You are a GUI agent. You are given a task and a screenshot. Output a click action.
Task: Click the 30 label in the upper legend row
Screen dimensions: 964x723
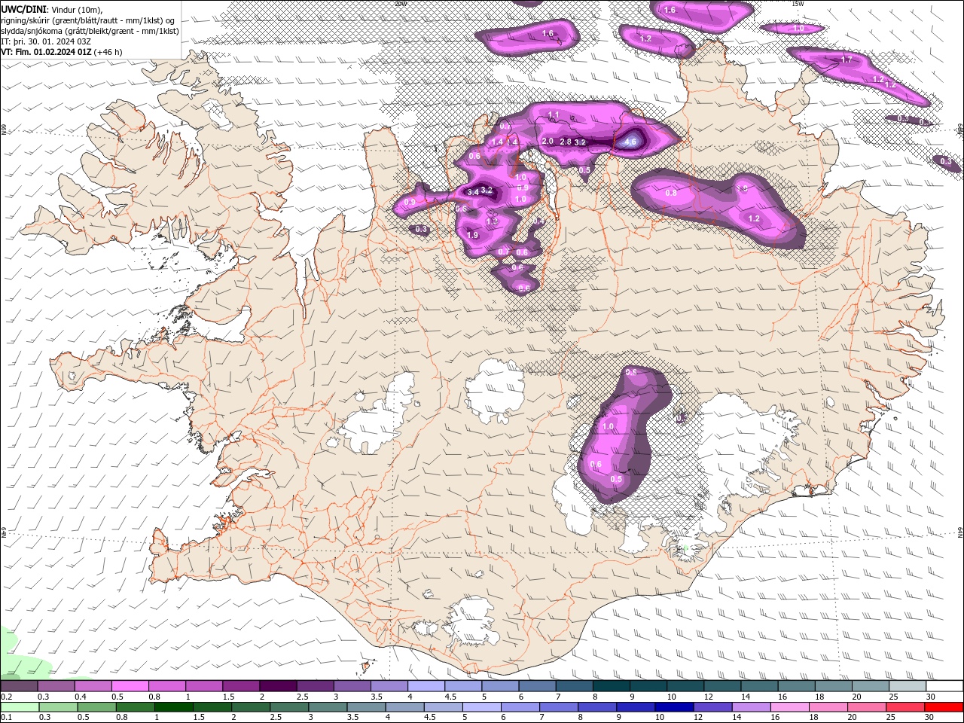click(x=931, y=697)
